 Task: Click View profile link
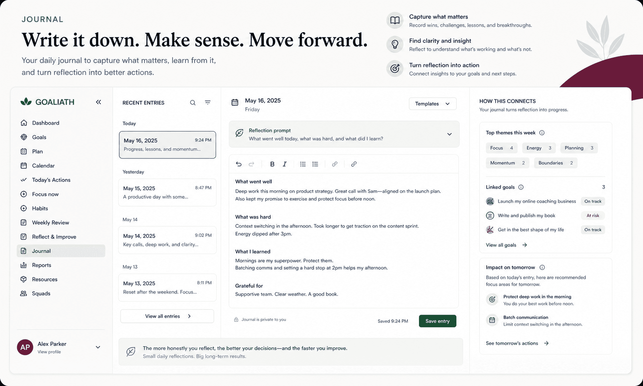pyautogui.click(x=49, y=352)
